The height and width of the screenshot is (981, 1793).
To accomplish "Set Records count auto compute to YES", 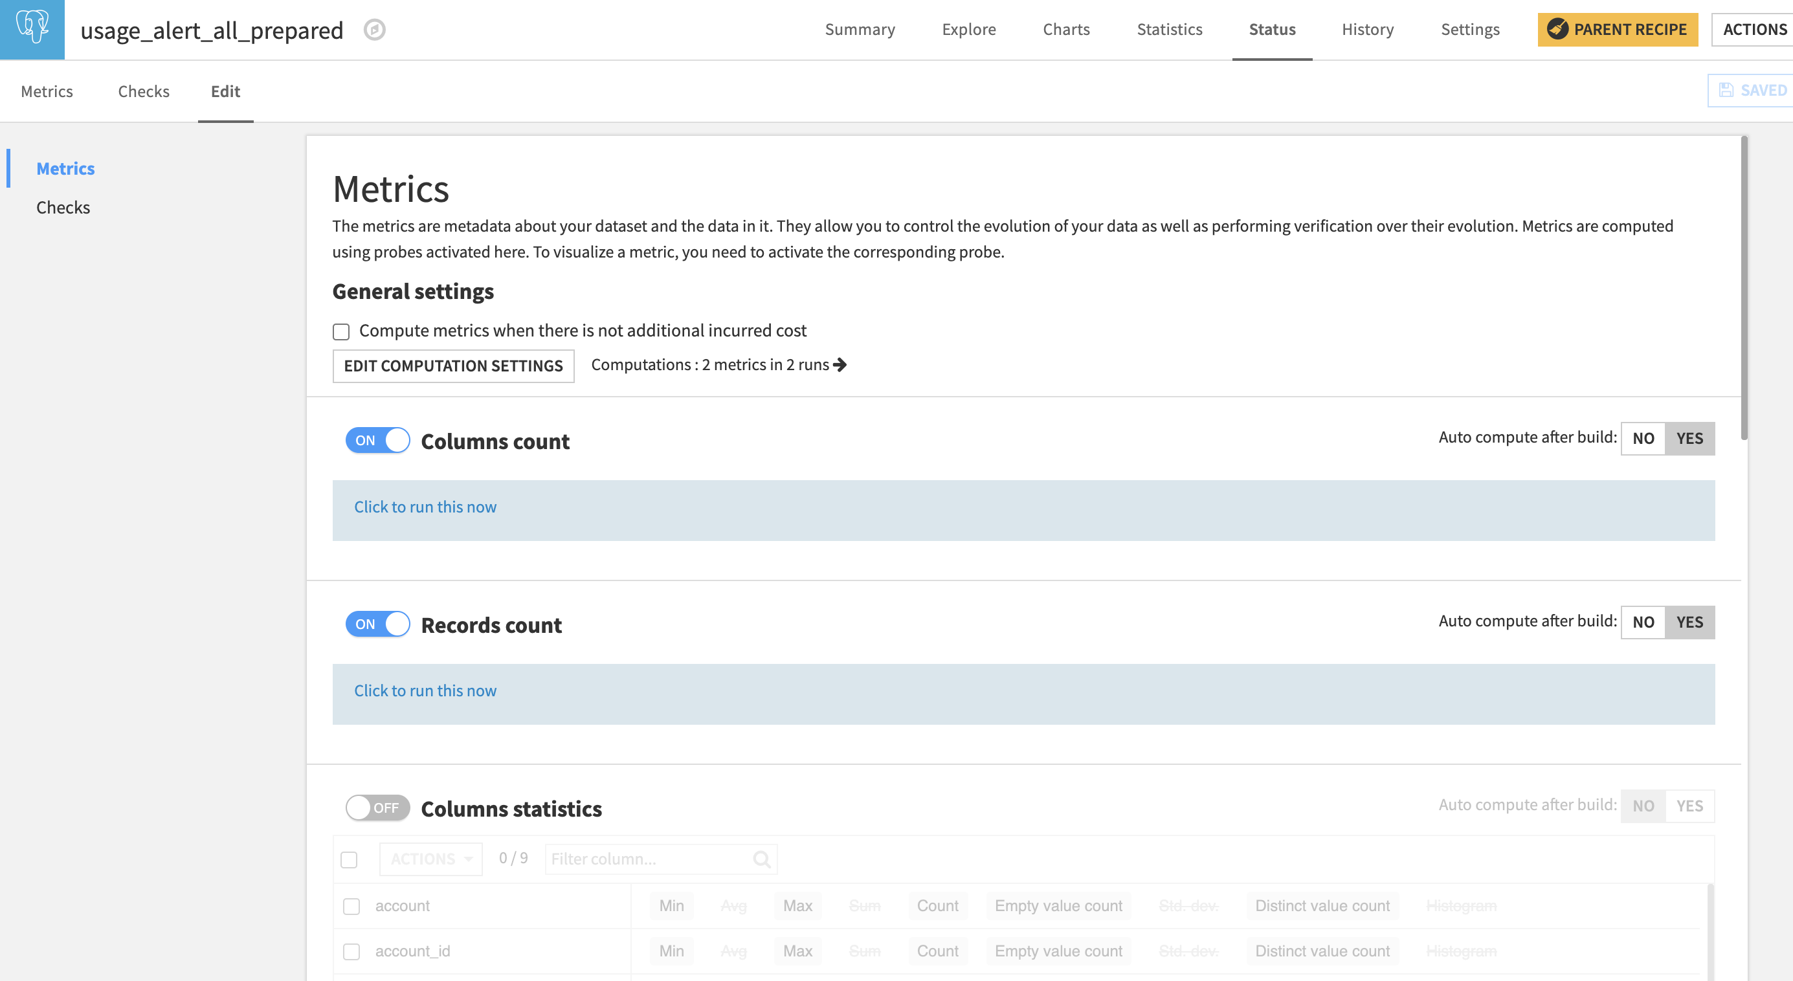I will (1690, 623).
